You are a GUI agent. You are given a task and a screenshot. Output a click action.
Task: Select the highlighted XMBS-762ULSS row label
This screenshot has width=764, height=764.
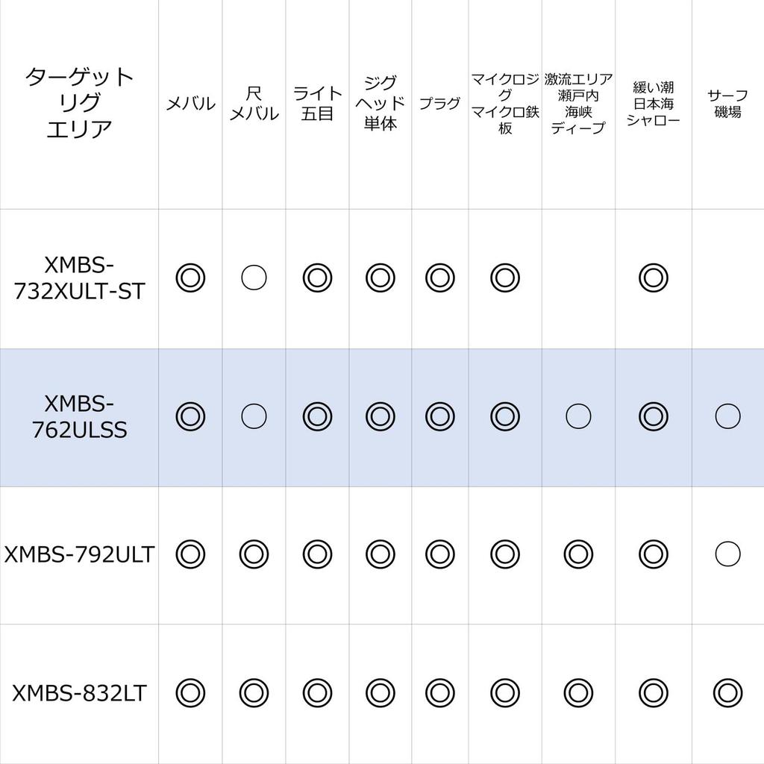pyautogui.click(x=79, y=417)
